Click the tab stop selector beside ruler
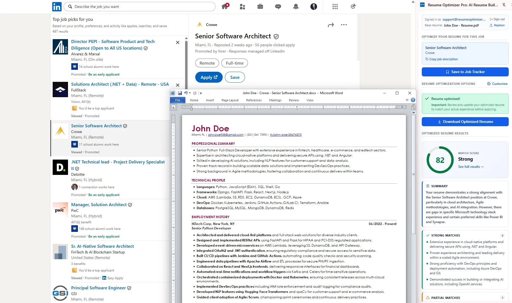This screenshot has height=303, width=512. click(173, 107)
